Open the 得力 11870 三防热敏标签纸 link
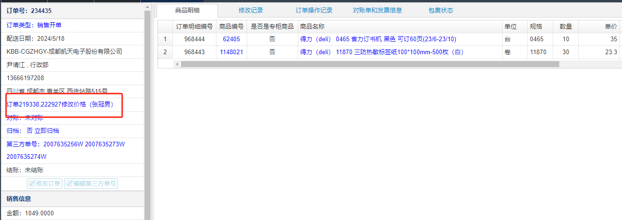Screen dimensions: 622x220 pos(382,52)
